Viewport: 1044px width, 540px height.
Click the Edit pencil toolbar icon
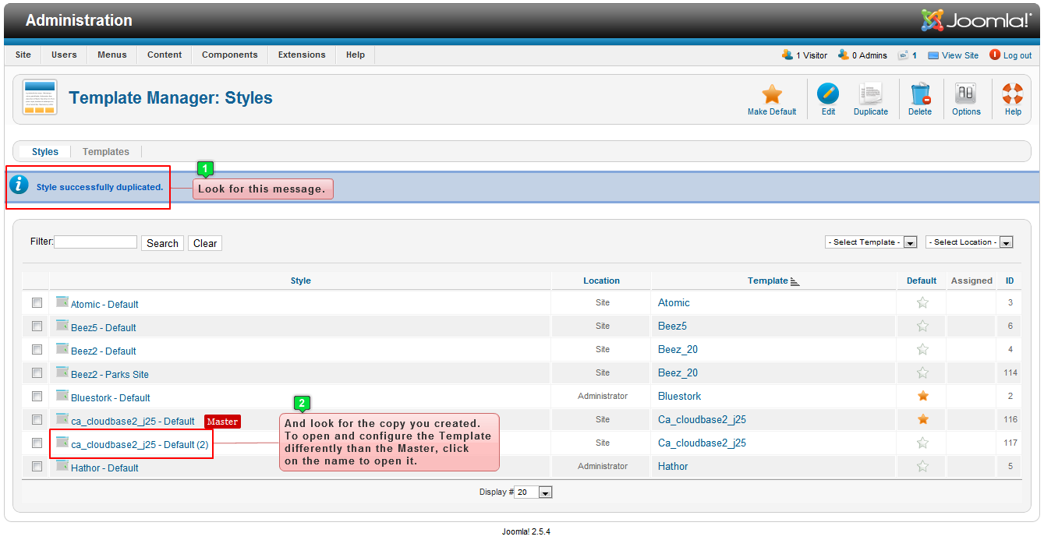pos(828,94)
